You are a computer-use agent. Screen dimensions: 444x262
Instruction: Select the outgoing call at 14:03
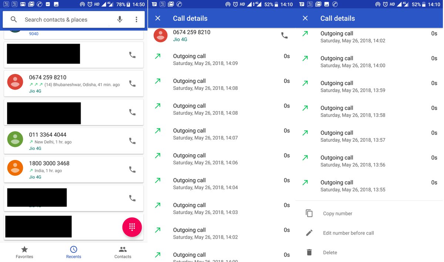[222, 208]
